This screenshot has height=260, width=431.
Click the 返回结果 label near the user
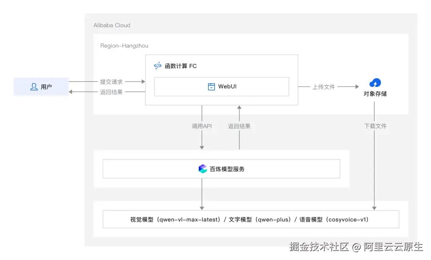pos(111,92)
